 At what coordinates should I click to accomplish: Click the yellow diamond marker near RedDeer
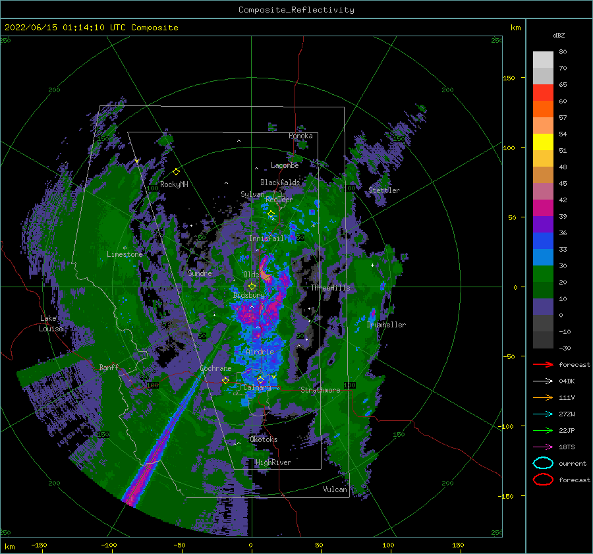coord(271,214)
